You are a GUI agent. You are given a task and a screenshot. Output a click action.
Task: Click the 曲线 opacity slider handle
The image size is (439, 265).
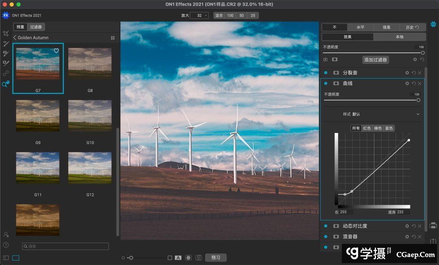click(418, 100)
